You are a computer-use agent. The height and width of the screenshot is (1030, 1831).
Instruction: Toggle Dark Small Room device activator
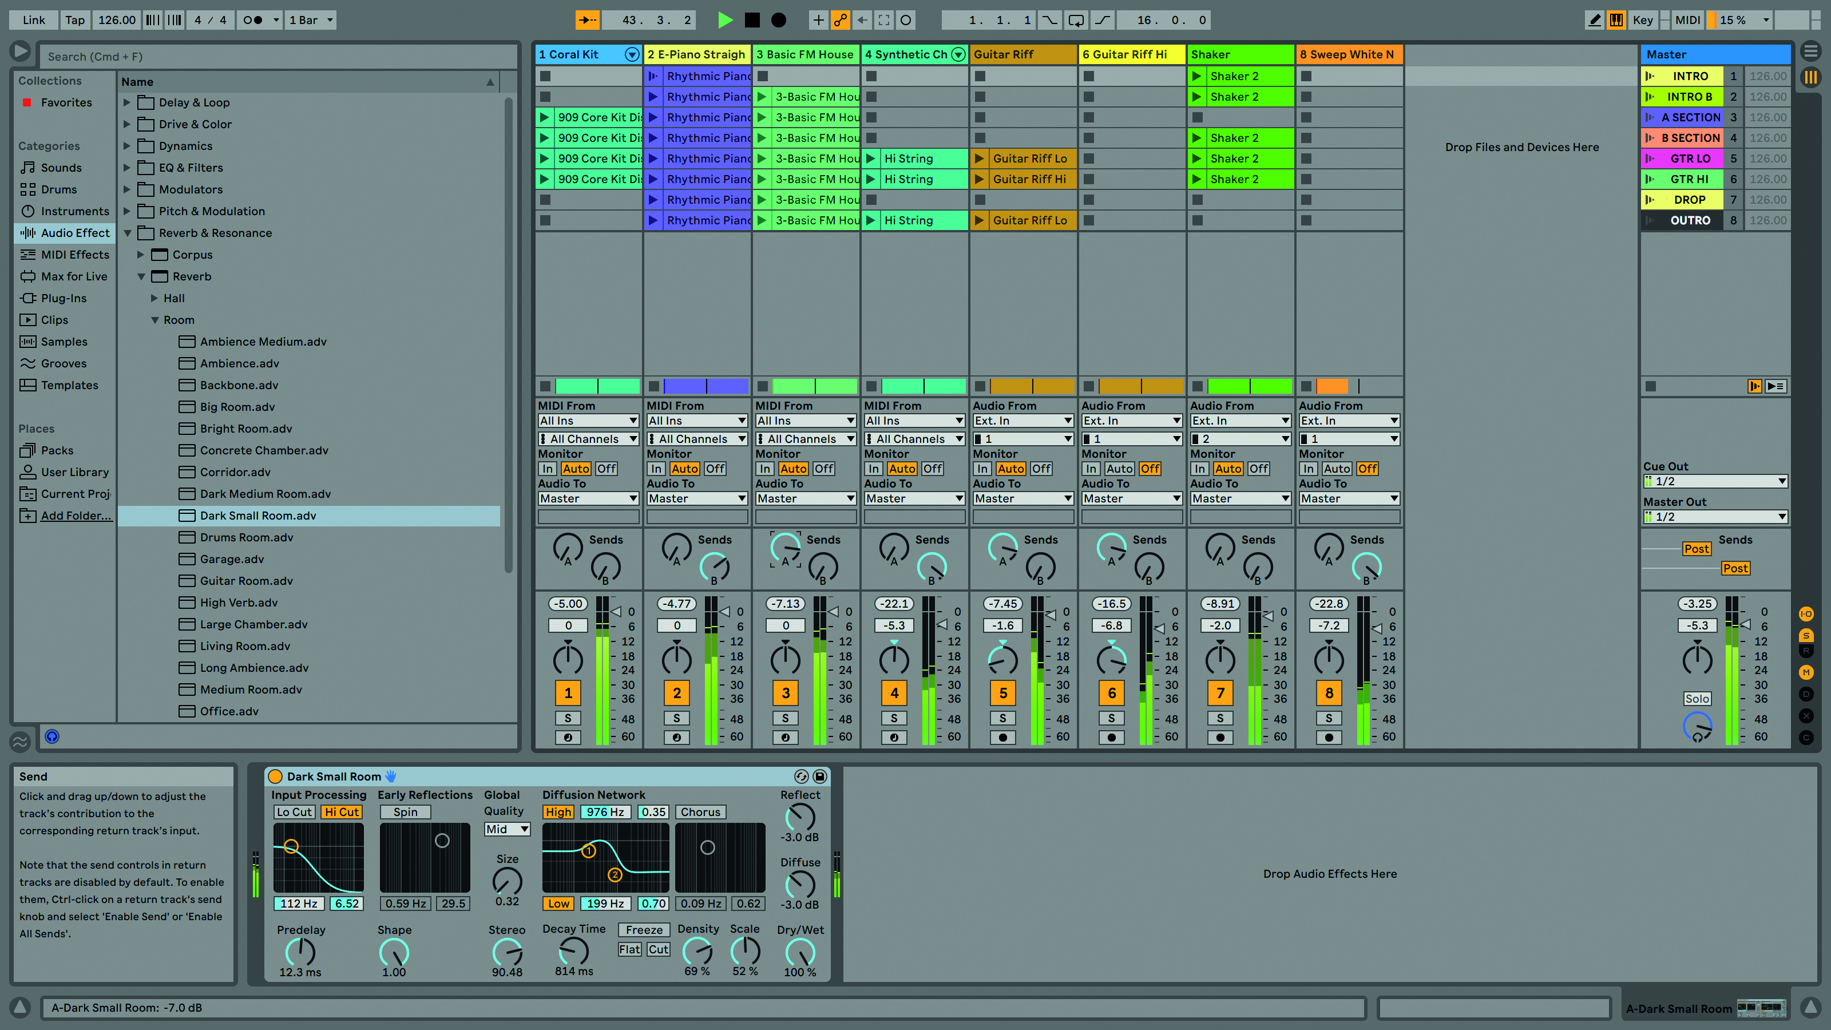pos(275,777)
